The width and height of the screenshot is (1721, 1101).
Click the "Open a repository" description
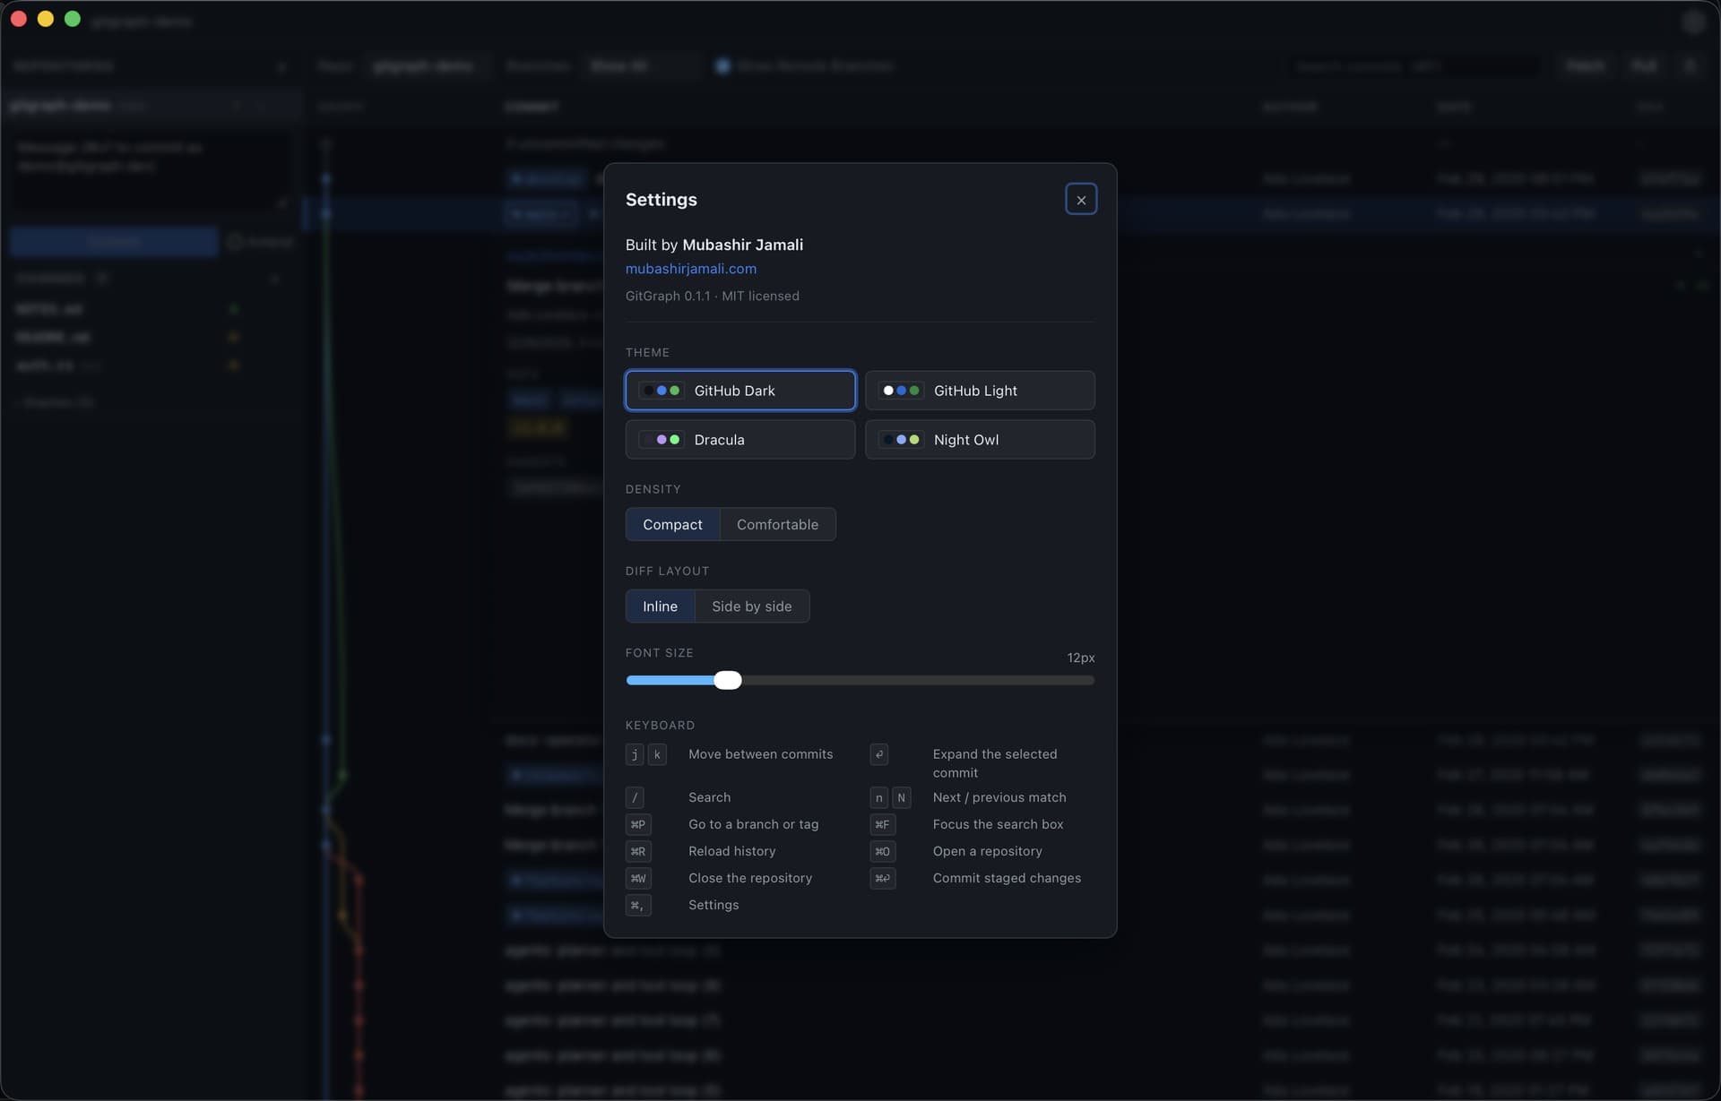(988, 851)
